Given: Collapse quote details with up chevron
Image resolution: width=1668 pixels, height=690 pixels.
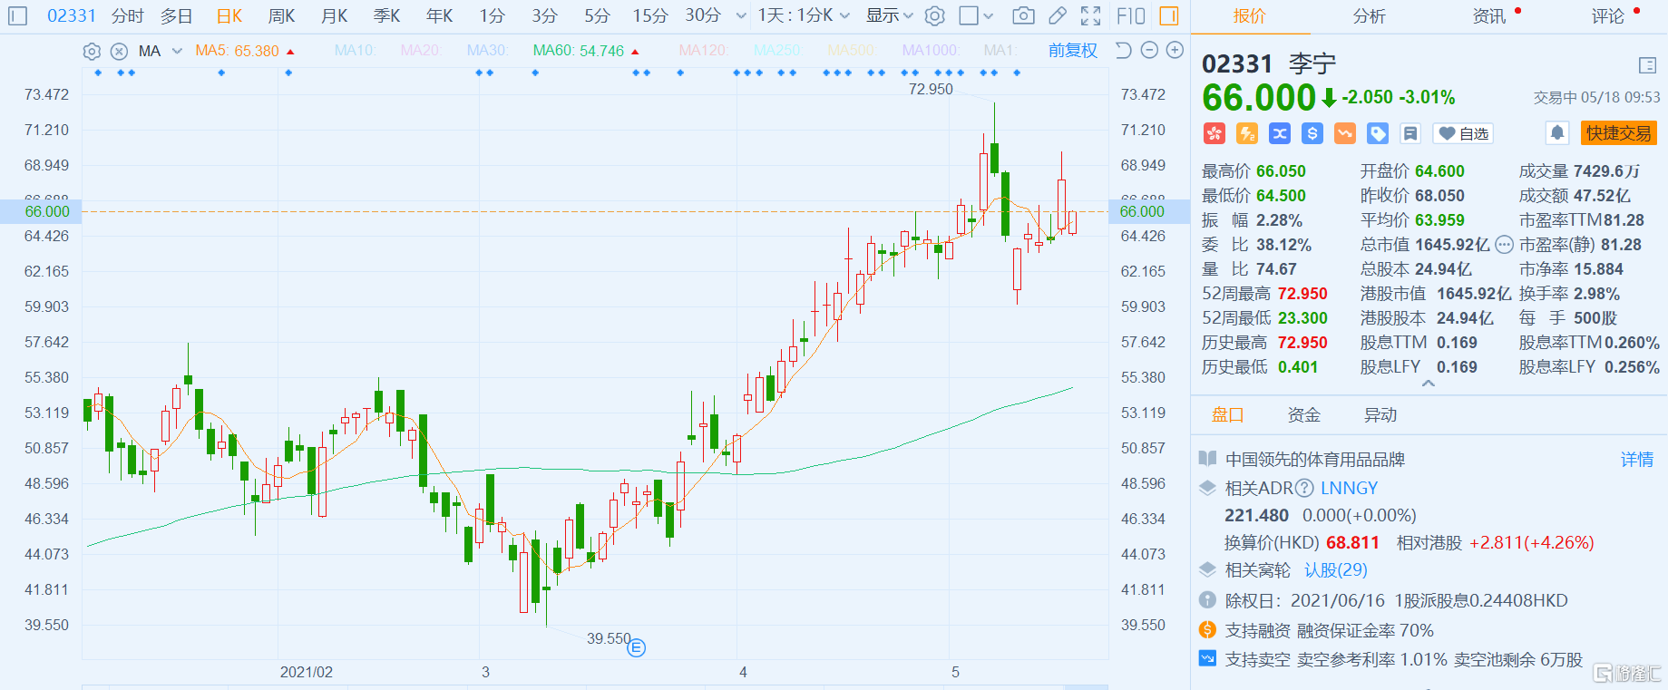Looking at the screenshot, I should pyautogui.click(x=1429, y=384).
